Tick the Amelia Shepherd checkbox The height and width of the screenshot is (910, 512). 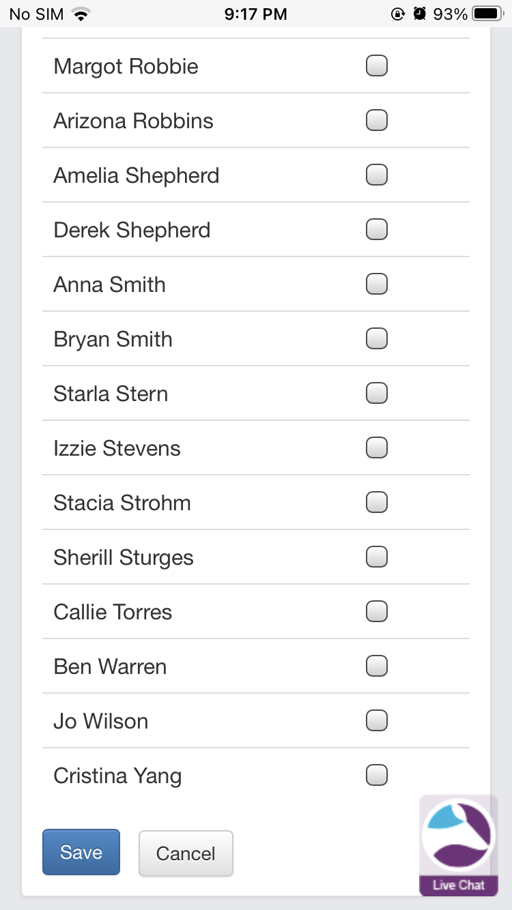pos(377,175)
